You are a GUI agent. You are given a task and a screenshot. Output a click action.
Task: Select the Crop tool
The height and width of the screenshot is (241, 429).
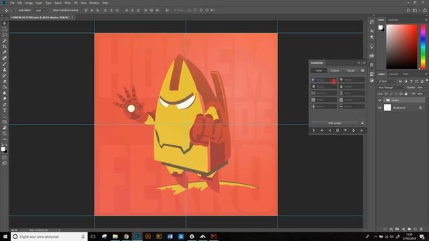(x=5, y=46)
